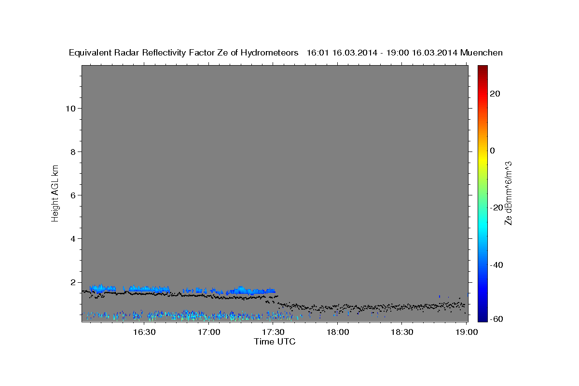
Task: Click the height tick label 6
Action: point(73,195)
